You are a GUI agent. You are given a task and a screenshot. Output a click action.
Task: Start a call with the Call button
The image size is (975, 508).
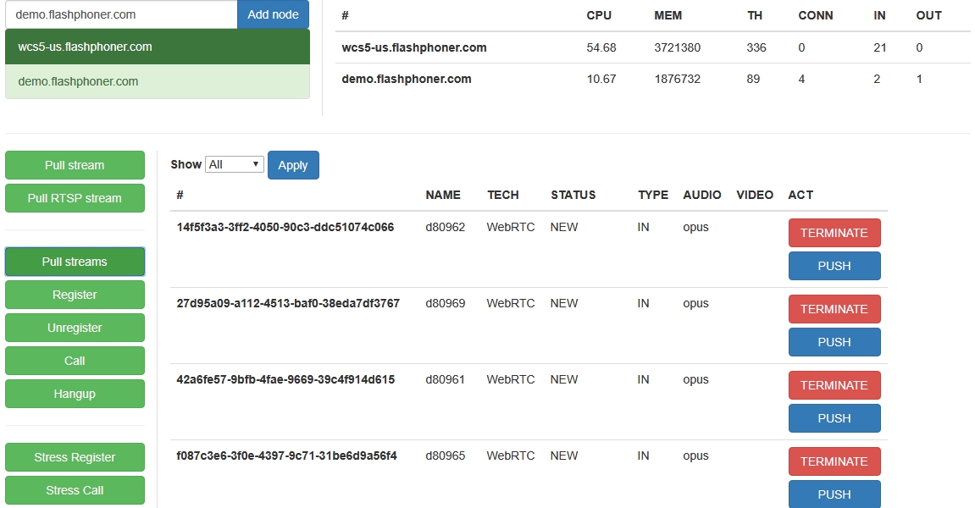click(x=75, y=361)
